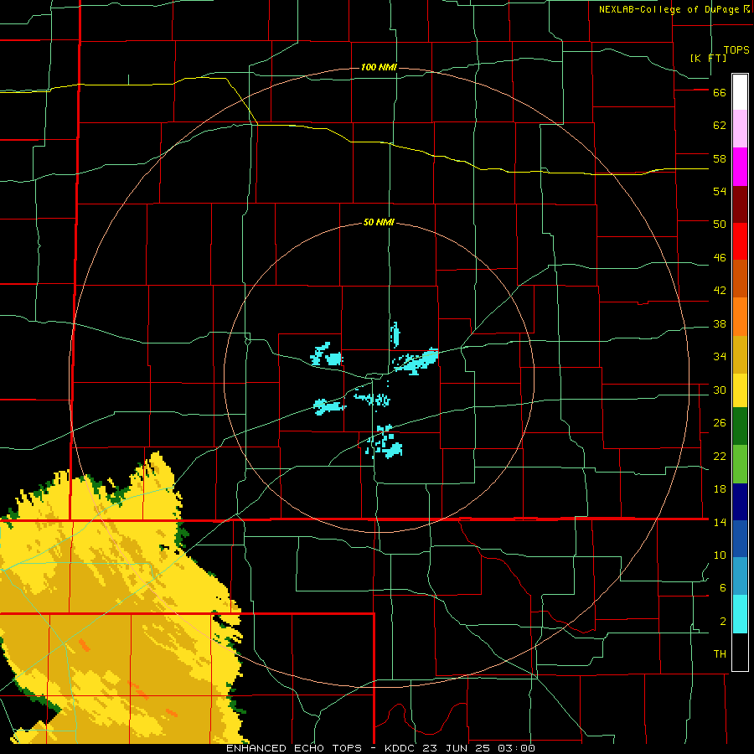The height and width of the screenshot is (754, 754).
Task: Click the gold 38 kft legend swatch
Action: pos(740,354)
